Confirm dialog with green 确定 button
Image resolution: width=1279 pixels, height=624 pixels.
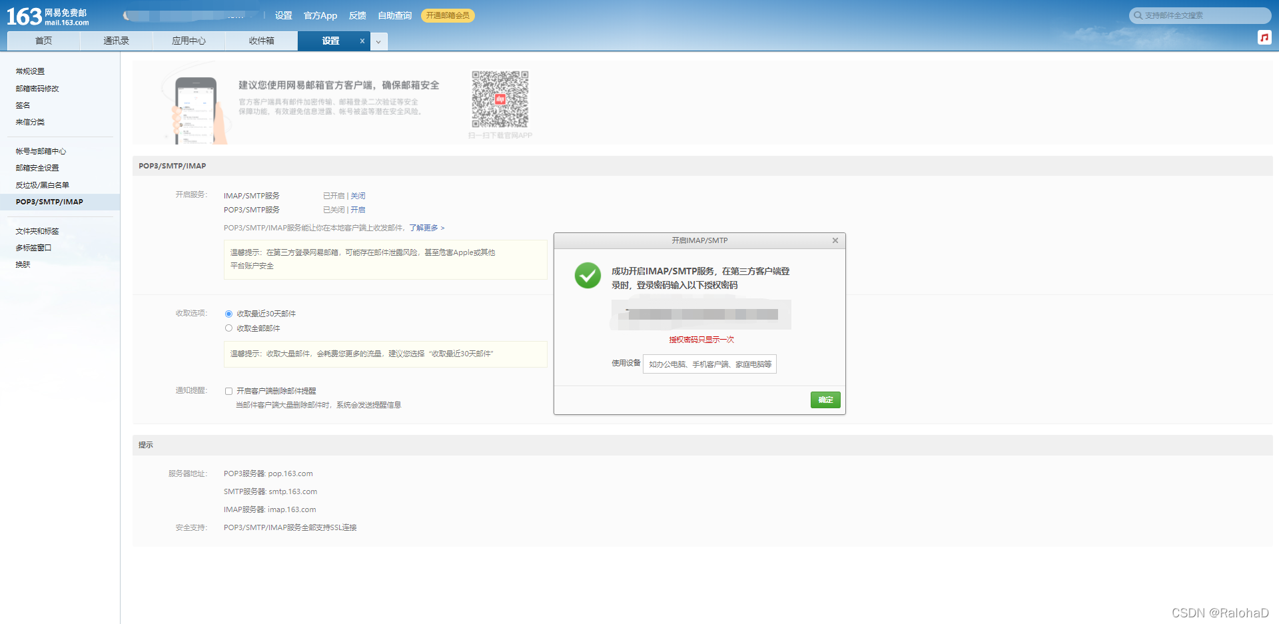[825, 400]
